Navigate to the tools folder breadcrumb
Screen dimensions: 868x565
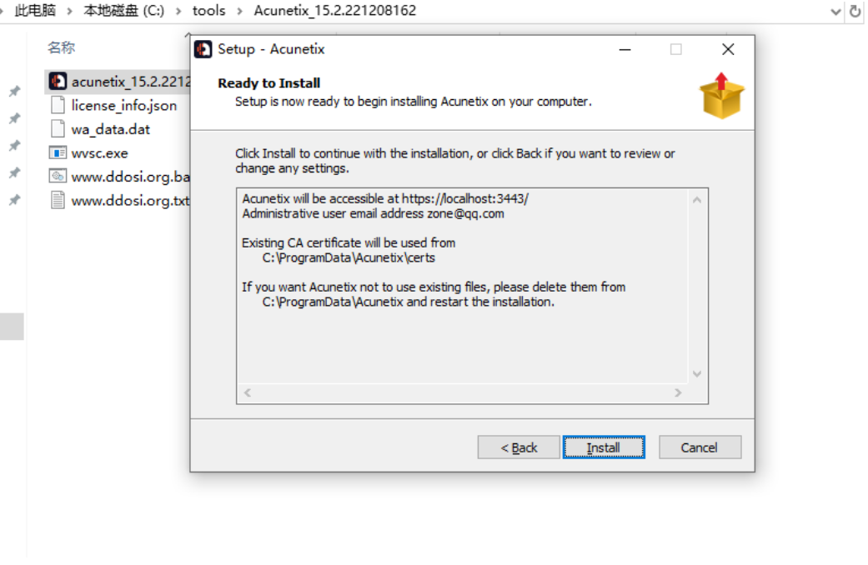point(208,11)
